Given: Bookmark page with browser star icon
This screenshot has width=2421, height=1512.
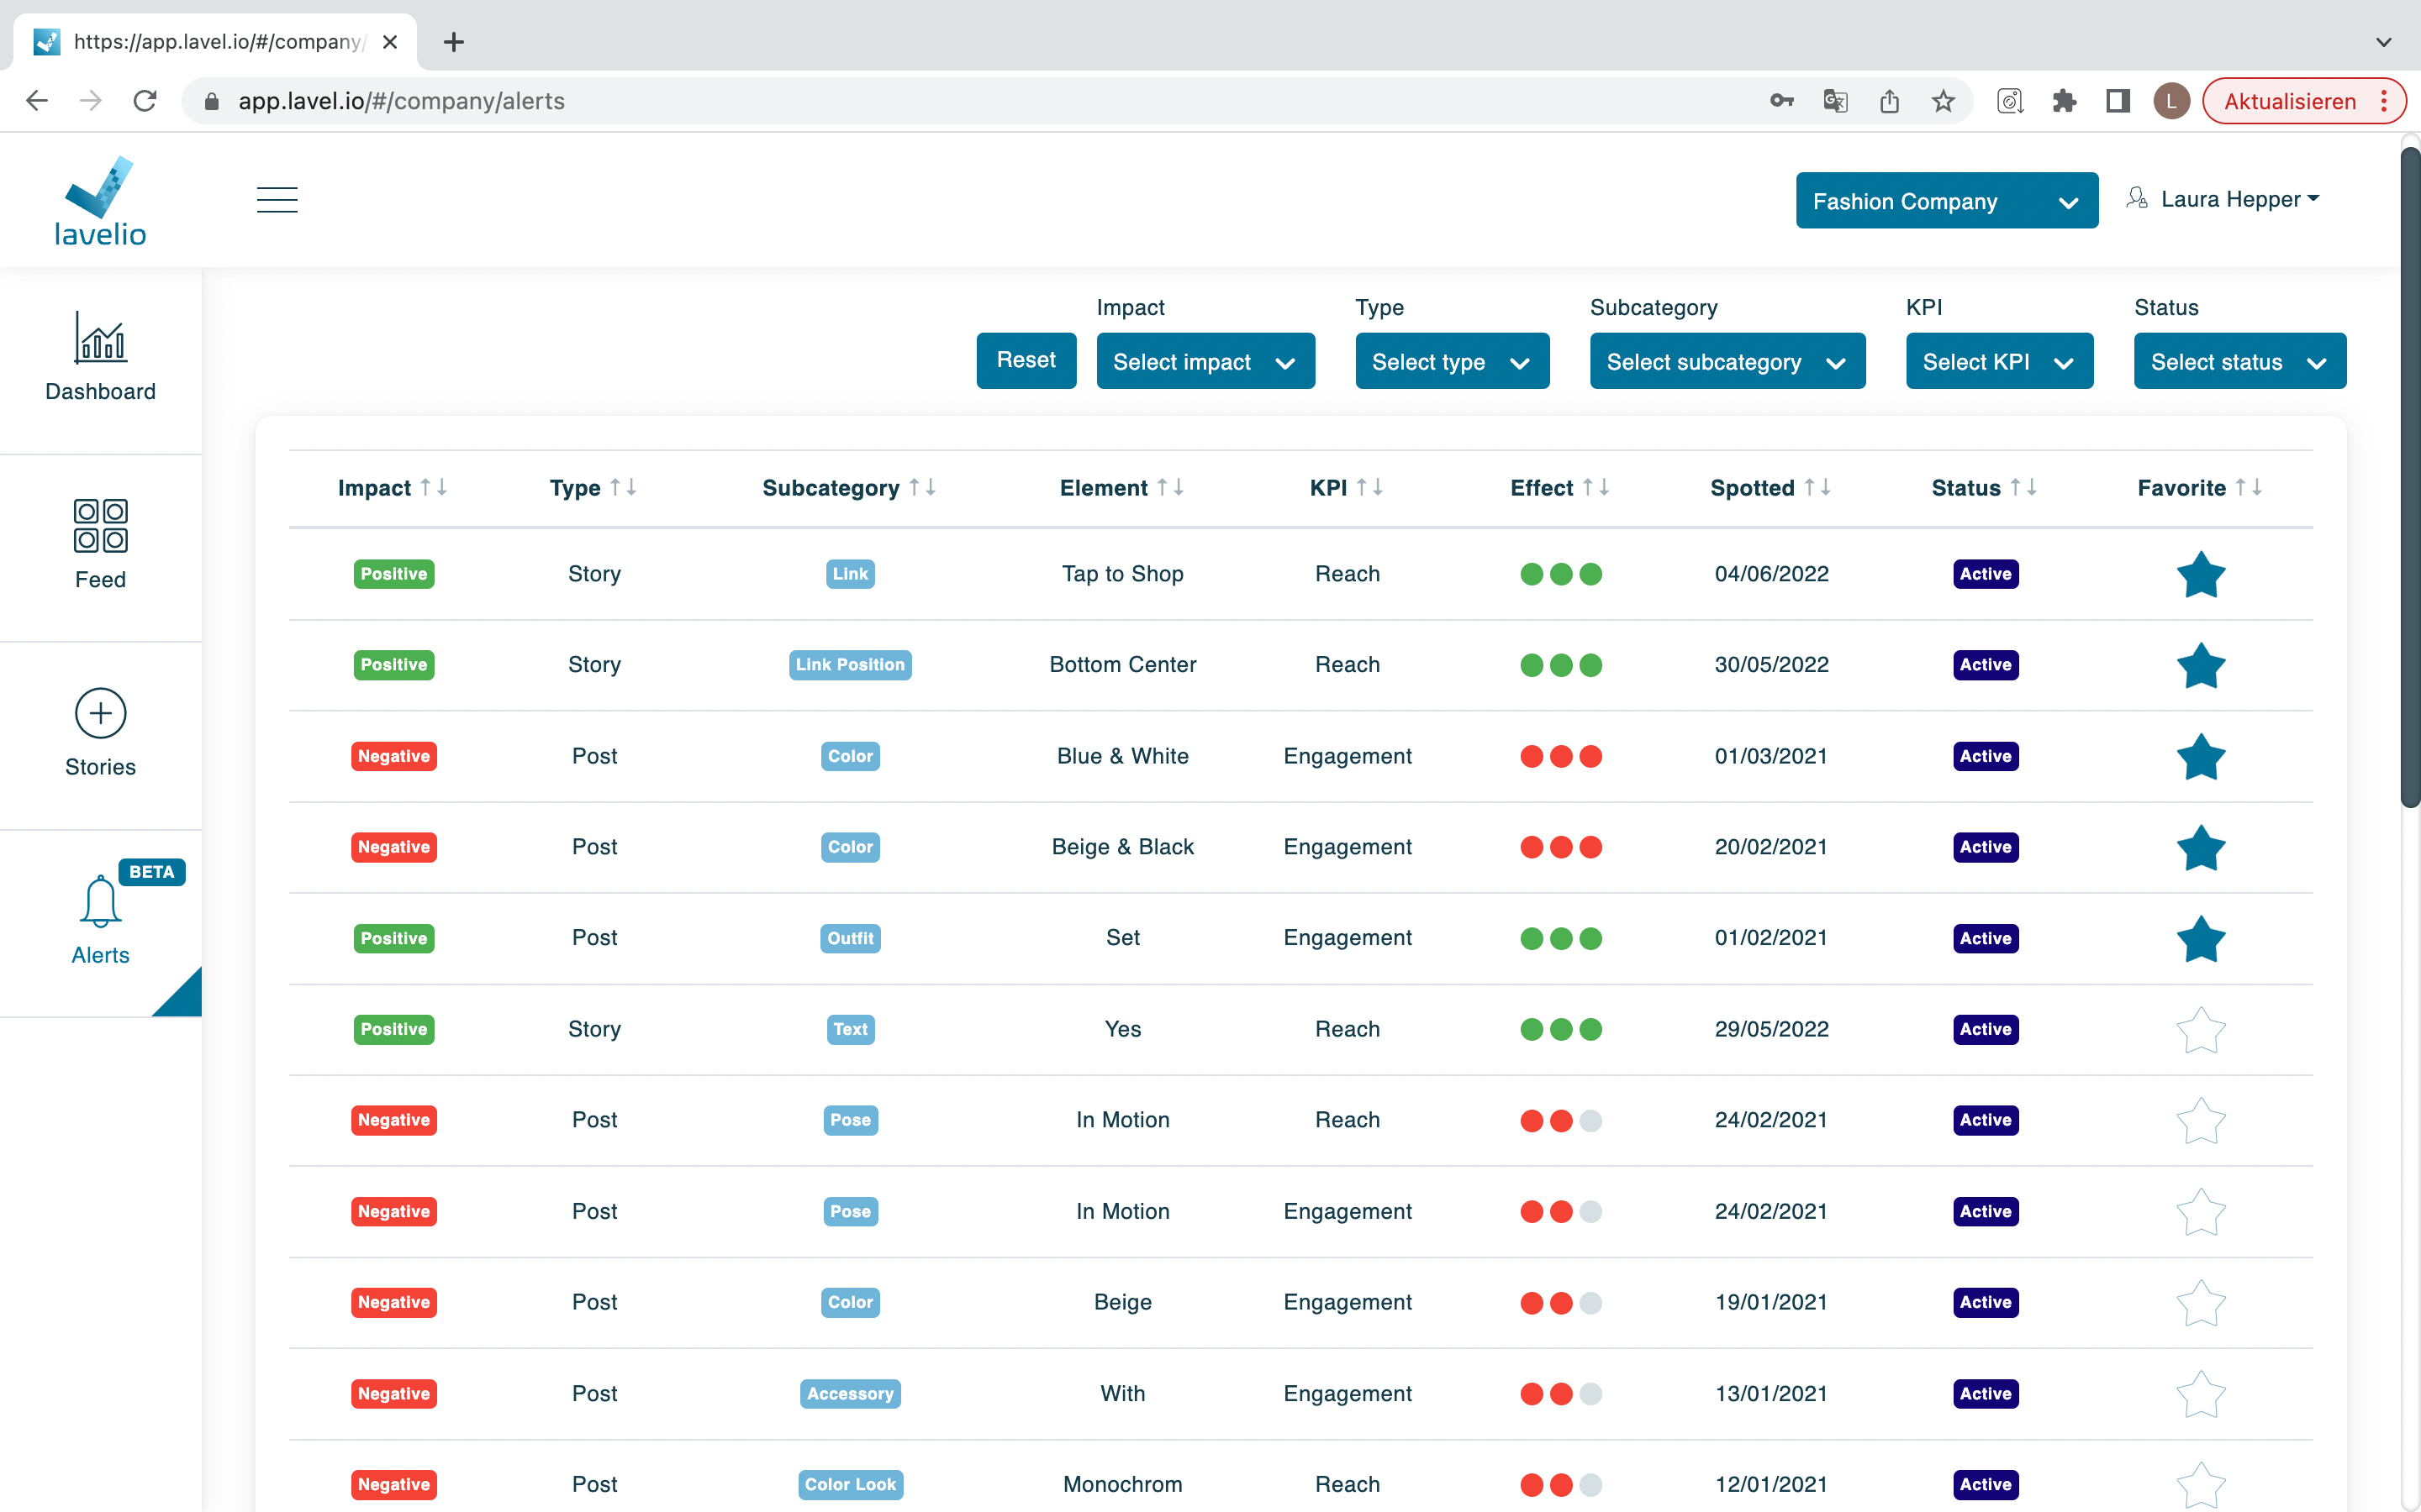Looking at the screenshot, I should pyautogui.click(x=1943, y=101).
